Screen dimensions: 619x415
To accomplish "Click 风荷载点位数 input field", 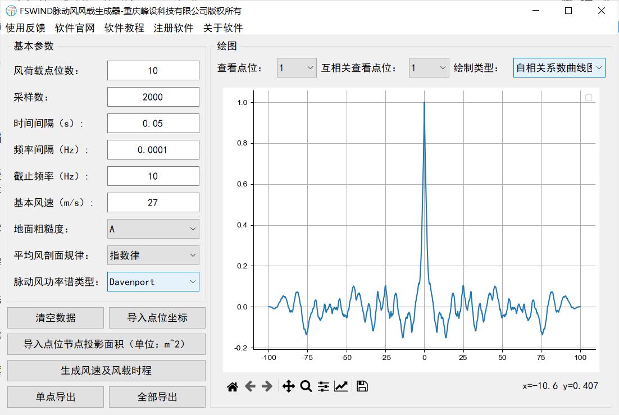I will click(153, 71).
